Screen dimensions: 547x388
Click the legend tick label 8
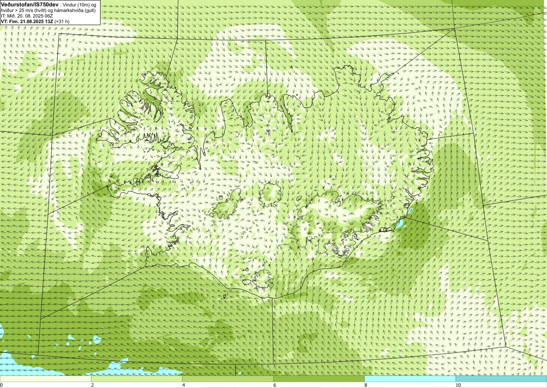point(366,385)
